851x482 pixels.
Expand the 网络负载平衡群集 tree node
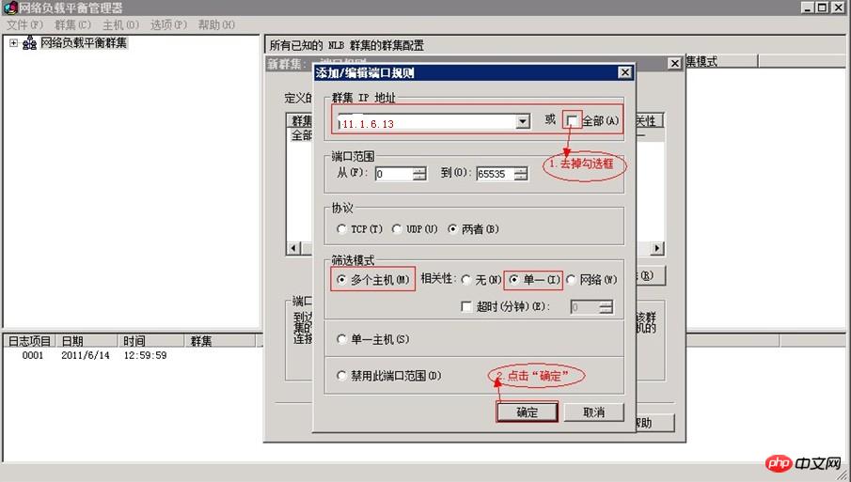click(13, 43)
